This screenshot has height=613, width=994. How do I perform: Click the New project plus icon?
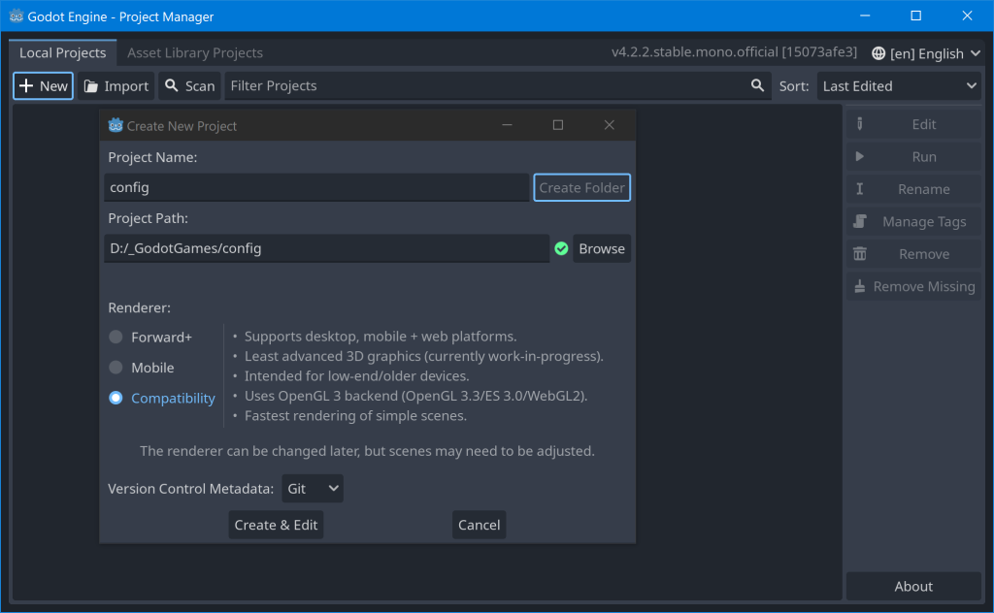[26, 86]
